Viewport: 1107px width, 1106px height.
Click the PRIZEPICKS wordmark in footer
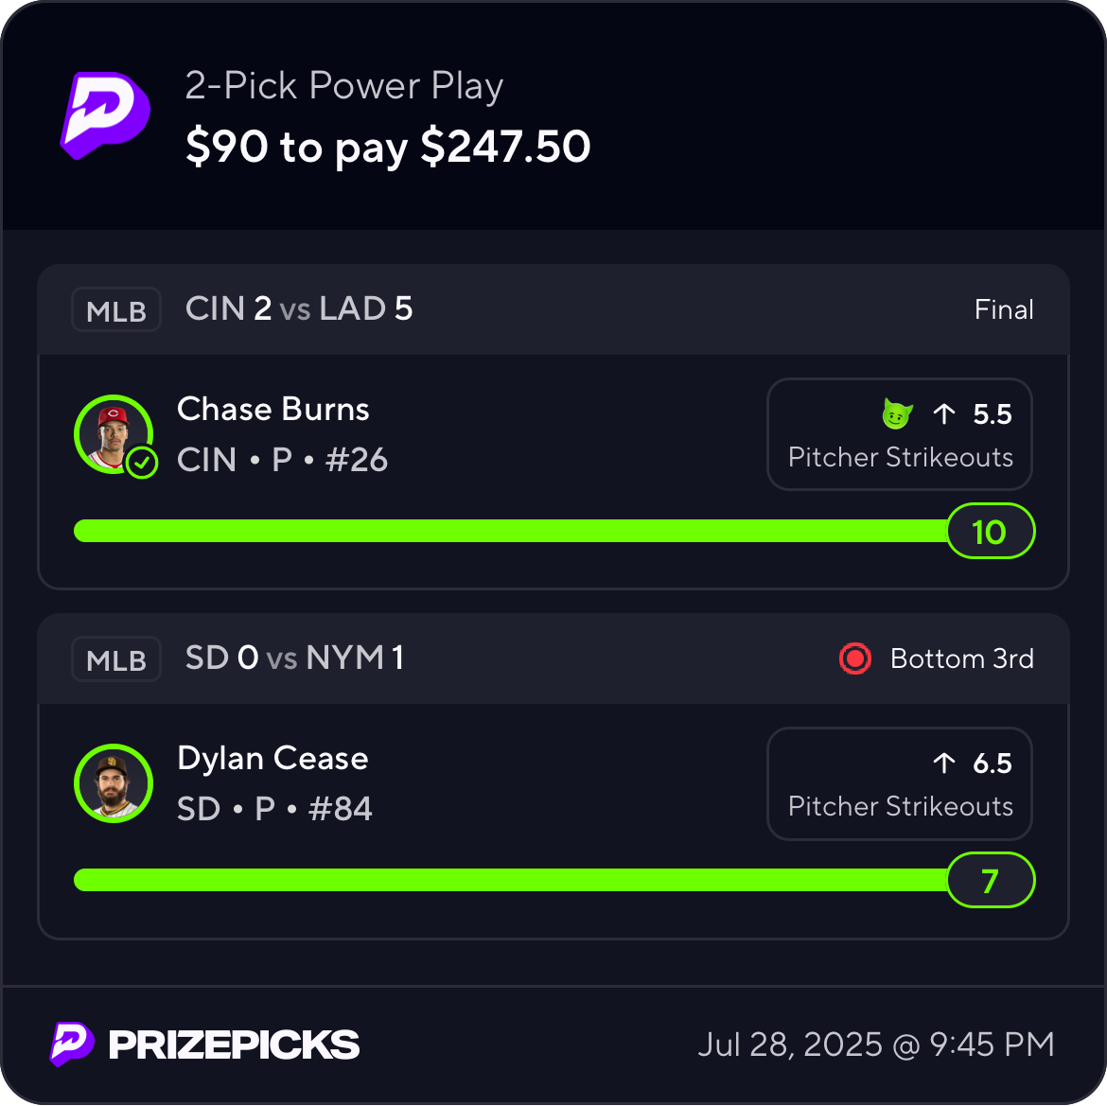click(x=234, y=1045)
